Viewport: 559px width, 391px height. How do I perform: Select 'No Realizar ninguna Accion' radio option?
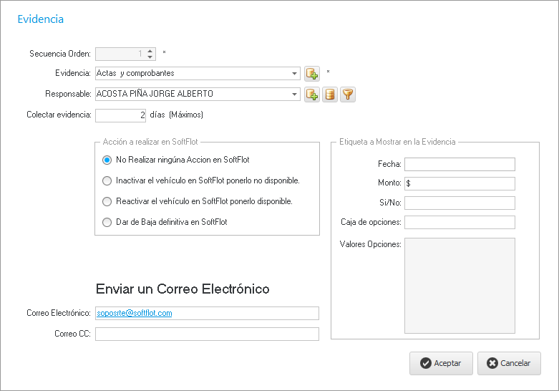(x=107, y=160)
